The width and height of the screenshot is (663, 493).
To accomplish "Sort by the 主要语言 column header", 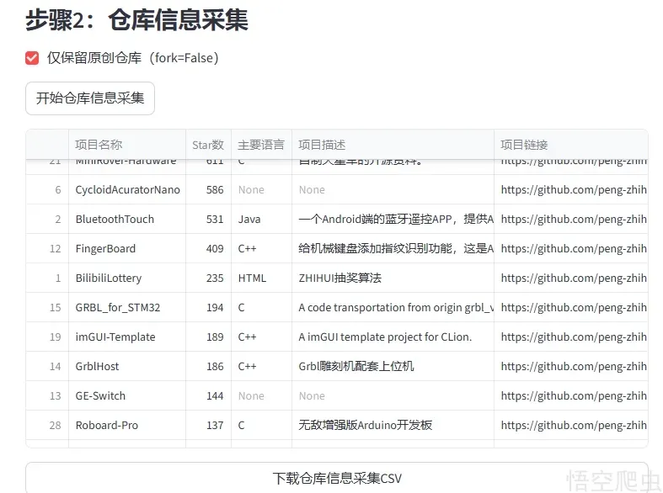I will pos(261,145).
